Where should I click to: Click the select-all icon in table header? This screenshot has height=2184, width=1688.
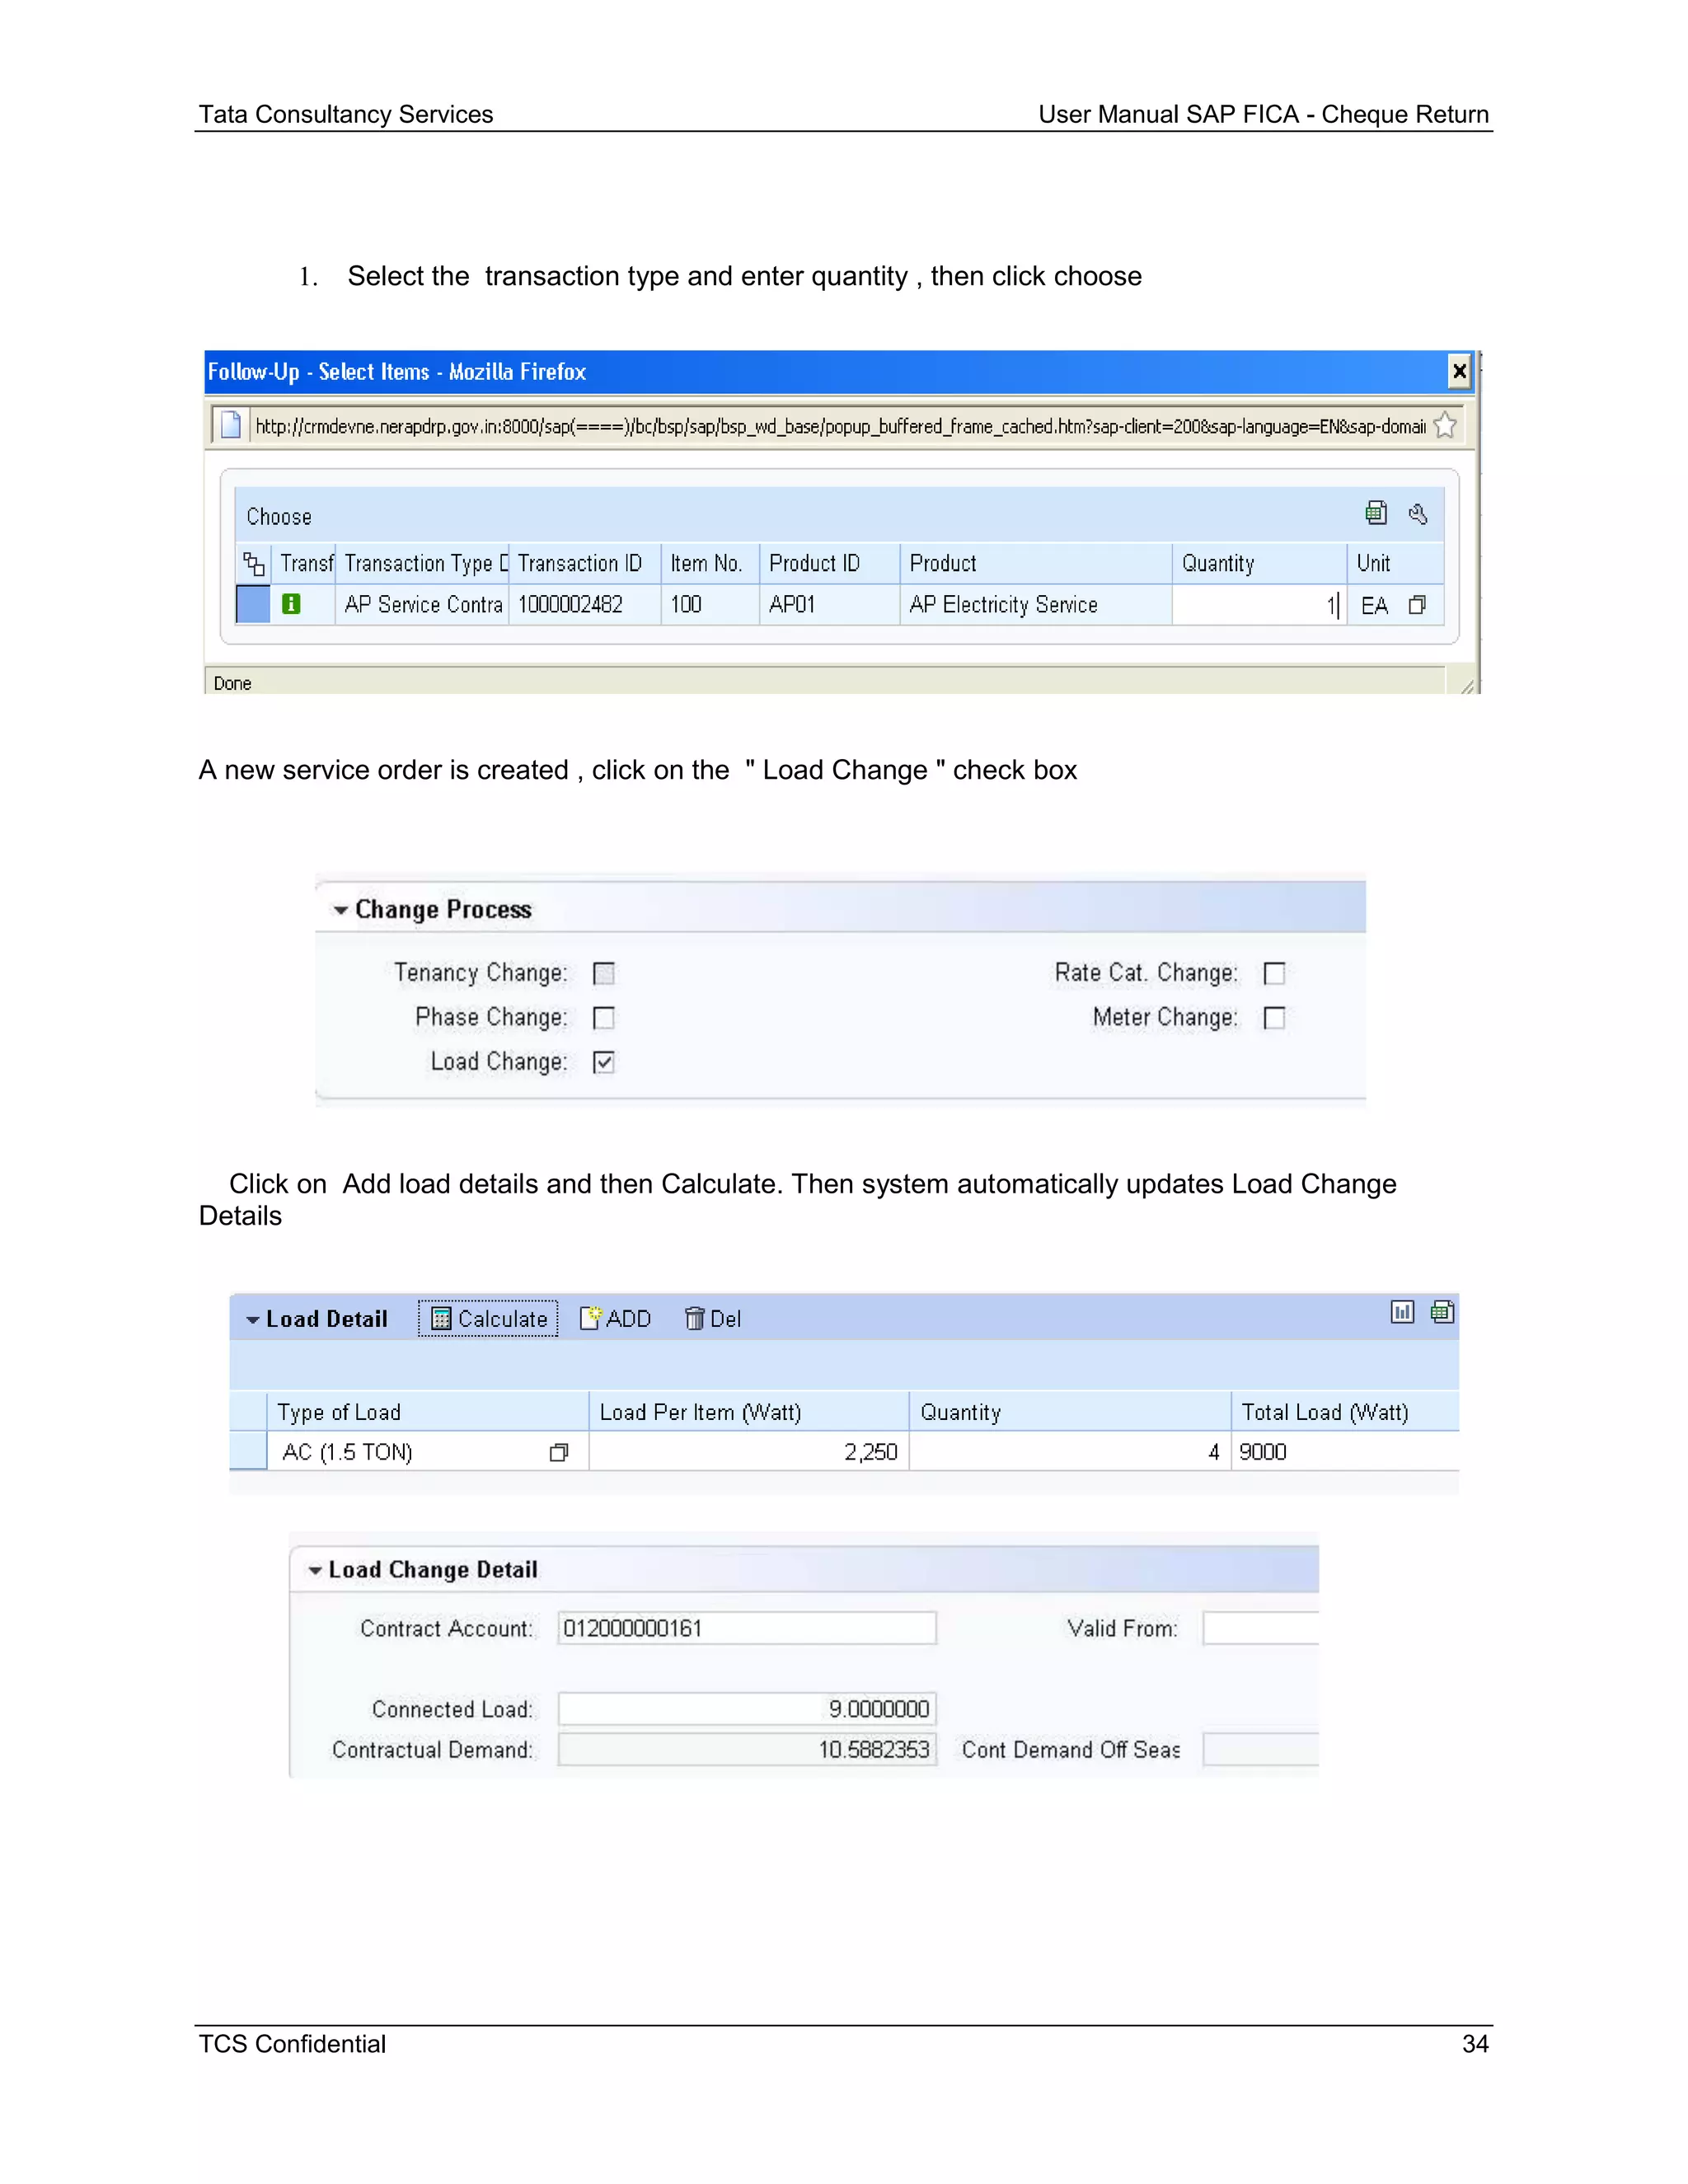(x=254, y=564)
